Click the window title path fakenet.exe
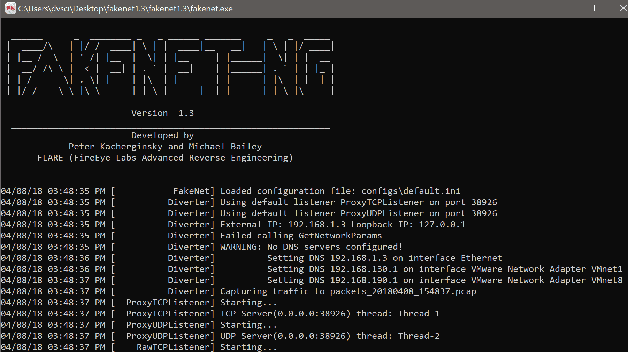Viewport: 628px width, 352px height. (x=125, y=9)
